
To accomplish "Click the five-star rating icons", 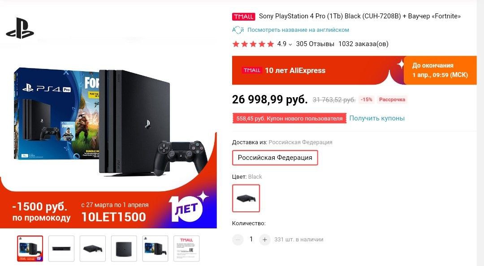I will click(253, 44).
